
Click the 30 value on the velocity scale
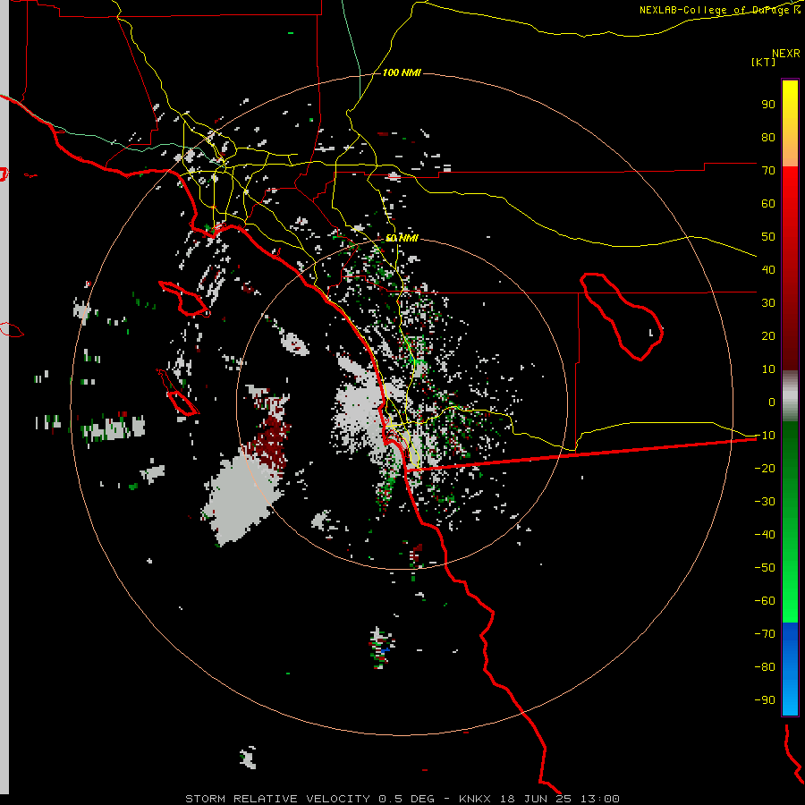[x=768, y=303]
